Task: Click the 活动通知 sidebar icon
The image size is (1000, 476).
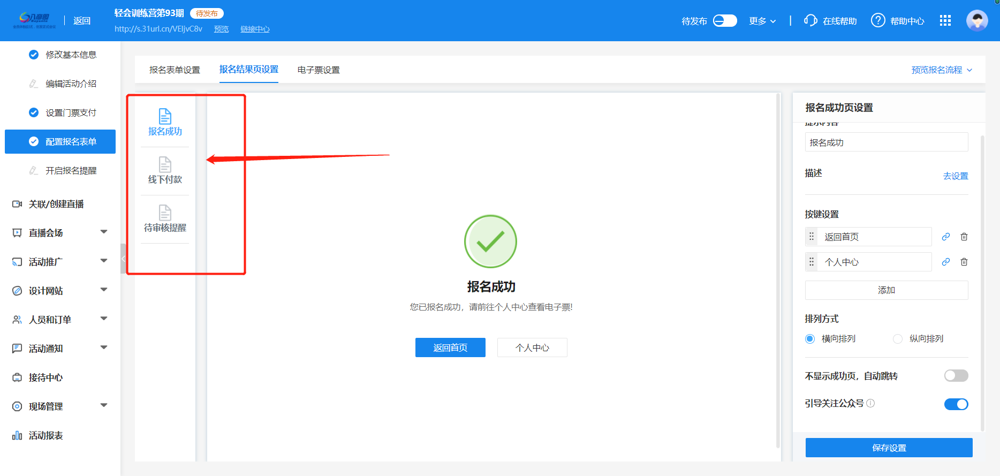Action: (x=17, y=349)
